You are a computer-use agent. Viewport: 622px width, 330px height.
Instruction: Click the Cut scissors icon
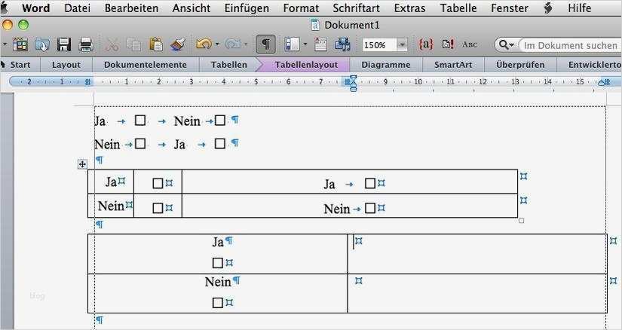(112, 44)
